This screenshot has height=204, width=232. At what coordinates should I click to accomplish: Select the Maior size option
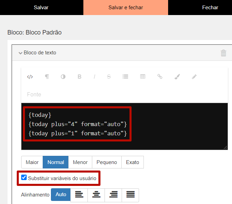(x=32, y=162)
